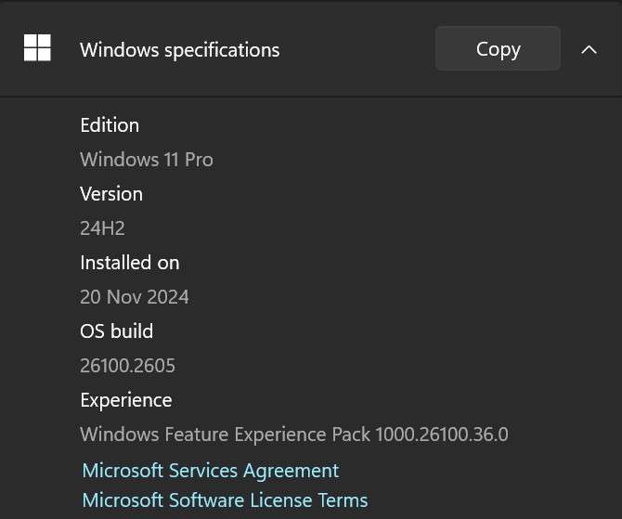Select the OS build number 26100.2605
This screenshot has width=622, height=519.
(x=127, y=366)
